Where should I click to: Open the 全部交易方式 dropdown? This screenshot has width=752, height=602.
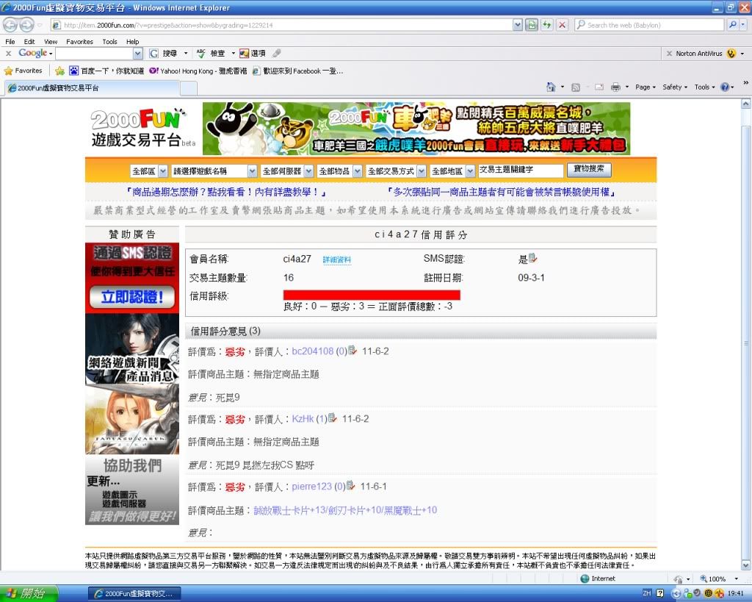click(x=394, y=171)
